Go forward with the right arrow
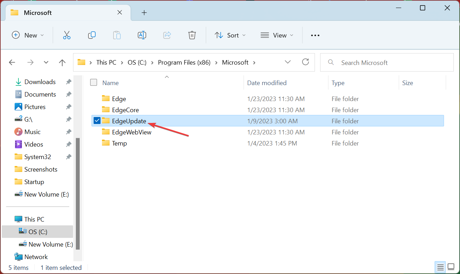Screen dimensions: 460x274 [x=30, y=63]
